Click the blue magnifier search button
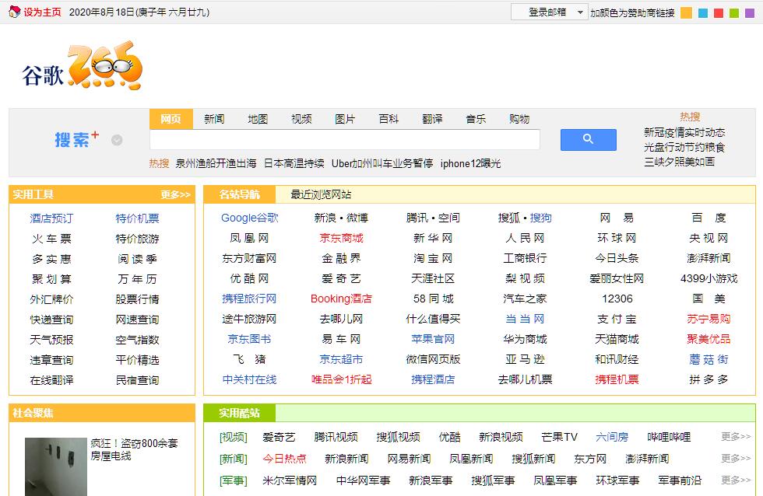Viewport: 763px width, 496px height. 588,139
